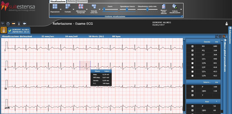Check the QTf measurement checkbox
This screenshot has height=114, width=232.
pyautogui.click(x=192, y=67)
